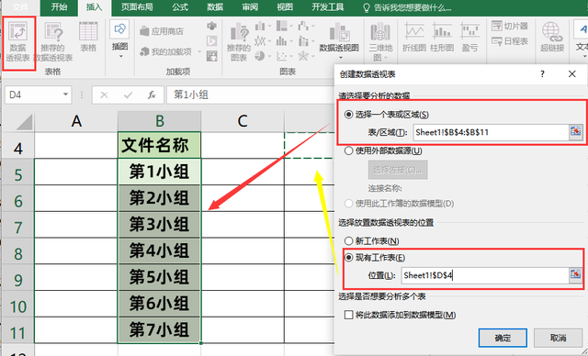Close the 创建数据透视表 dialog
Screen dimensions: 588x356
point(571,74)
